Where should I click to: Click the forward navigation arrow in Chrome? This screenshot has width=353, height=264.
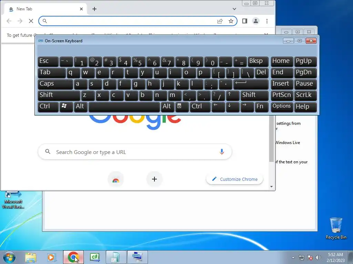pos(20,21)
